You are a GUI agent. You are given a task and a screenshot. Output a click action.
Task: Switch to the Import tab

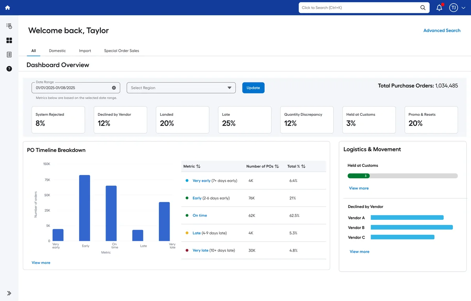pos(85,51)
